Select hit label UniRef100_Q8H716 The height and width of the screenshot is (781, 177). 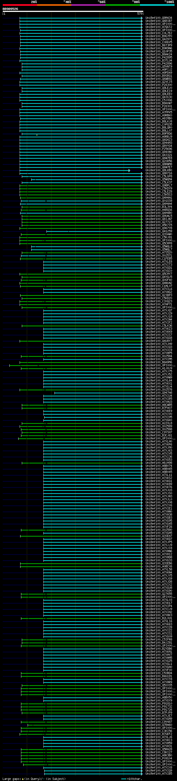[159, 173]
